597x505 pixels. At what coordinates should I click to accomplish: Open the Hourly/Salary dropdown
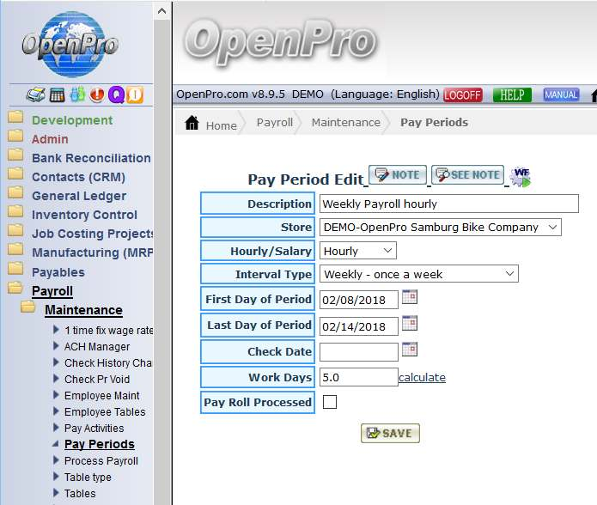tap(358, 251)
